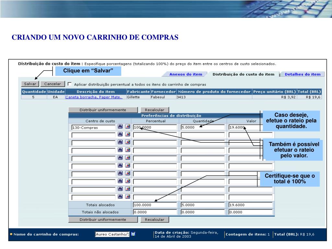Click the Totais não alocados row label
This screenshot has height=249, width=332.
(100, 212)
